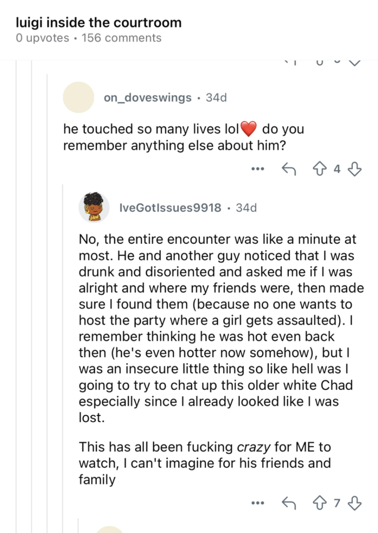Click the 34d timestamp on IveGotIssues9918 comment

point(246,208)
